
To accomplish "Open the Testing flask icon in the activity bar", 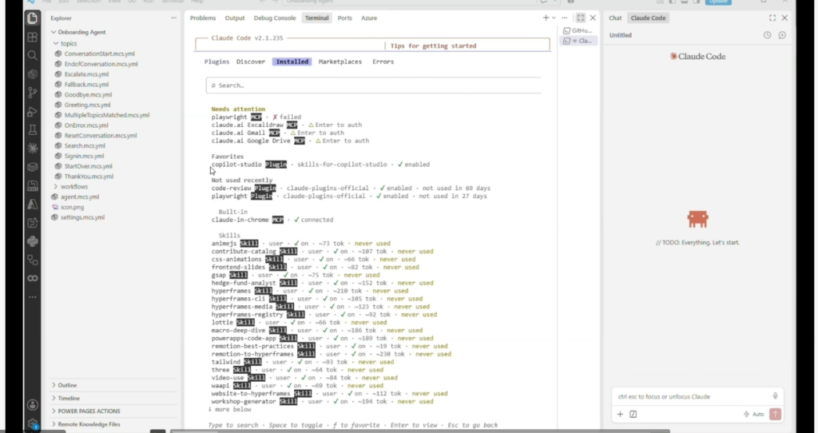I will (32, 130).
